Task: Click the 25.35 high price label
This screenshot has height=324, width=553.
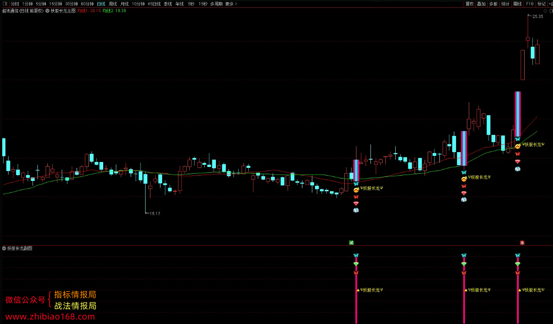Action: coord(538,16)
